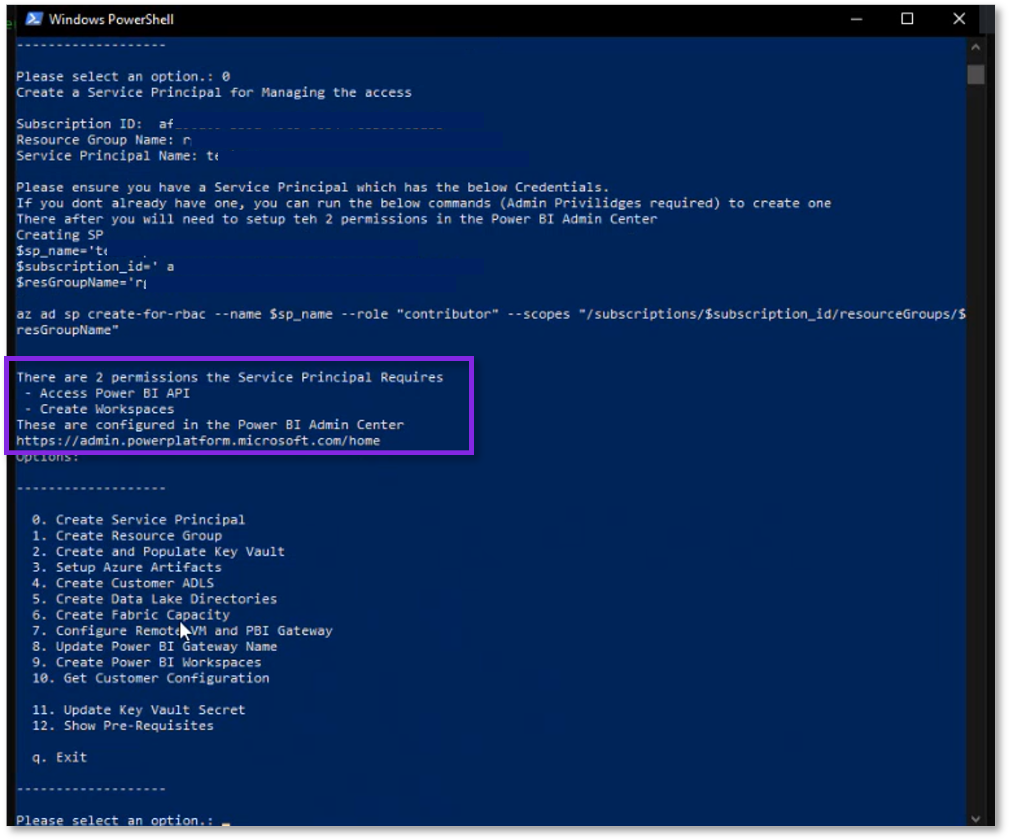Click '6. Create Fabric Capacity' line
1009x840 pixels.
click(x=131, y=615)
